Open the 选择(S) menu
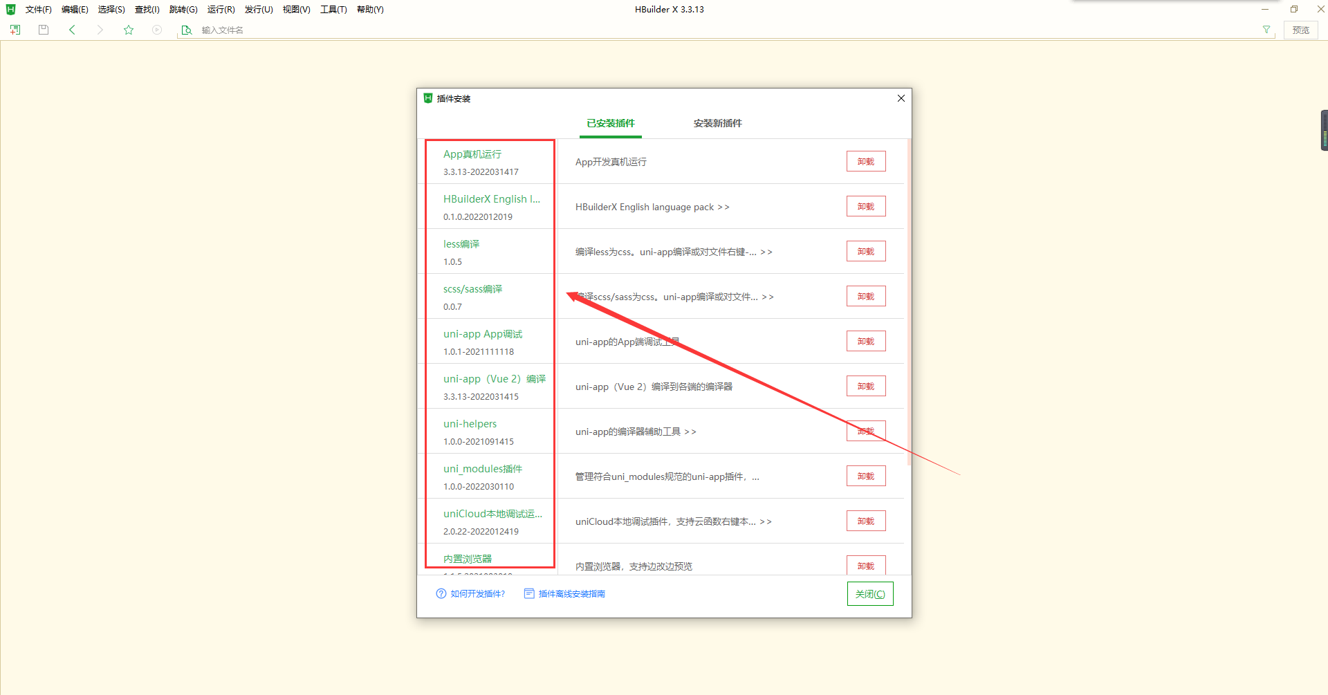The width and height of the screenshot is (1328, 695). click(x=111, y=10)
